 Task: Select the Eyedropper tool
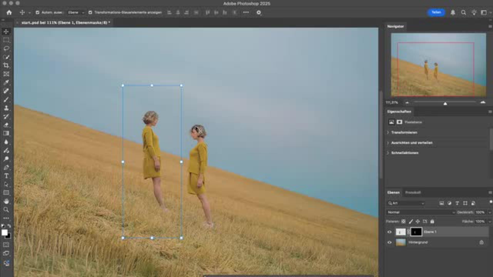(6, 82)
